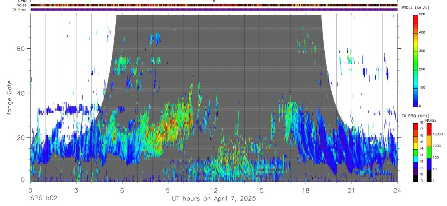Click the 12 tick on the UT hours axis
The height and width of the screenshot is (206, 447).
tap(214, 190)
